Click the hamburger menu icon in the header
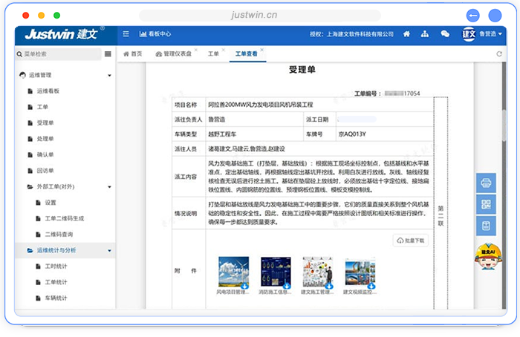The height and width of the screenshot is (337, 520). tap(126, 34)
